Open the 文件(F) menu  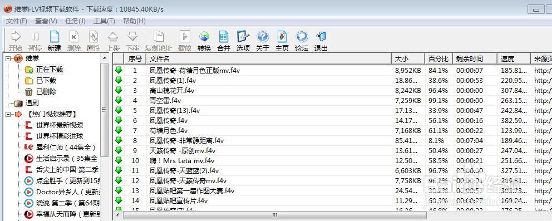17,21
